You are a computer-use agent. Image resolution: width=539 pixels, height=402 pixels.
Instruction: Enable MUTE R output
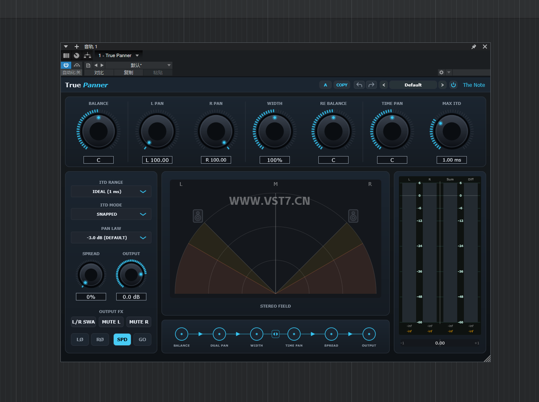[x=139, y=322]
